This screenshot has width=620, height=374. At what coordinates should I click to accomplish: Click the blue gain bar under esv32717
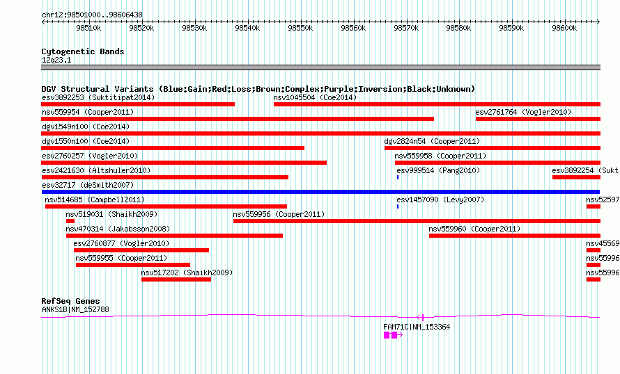click(320, 192)
